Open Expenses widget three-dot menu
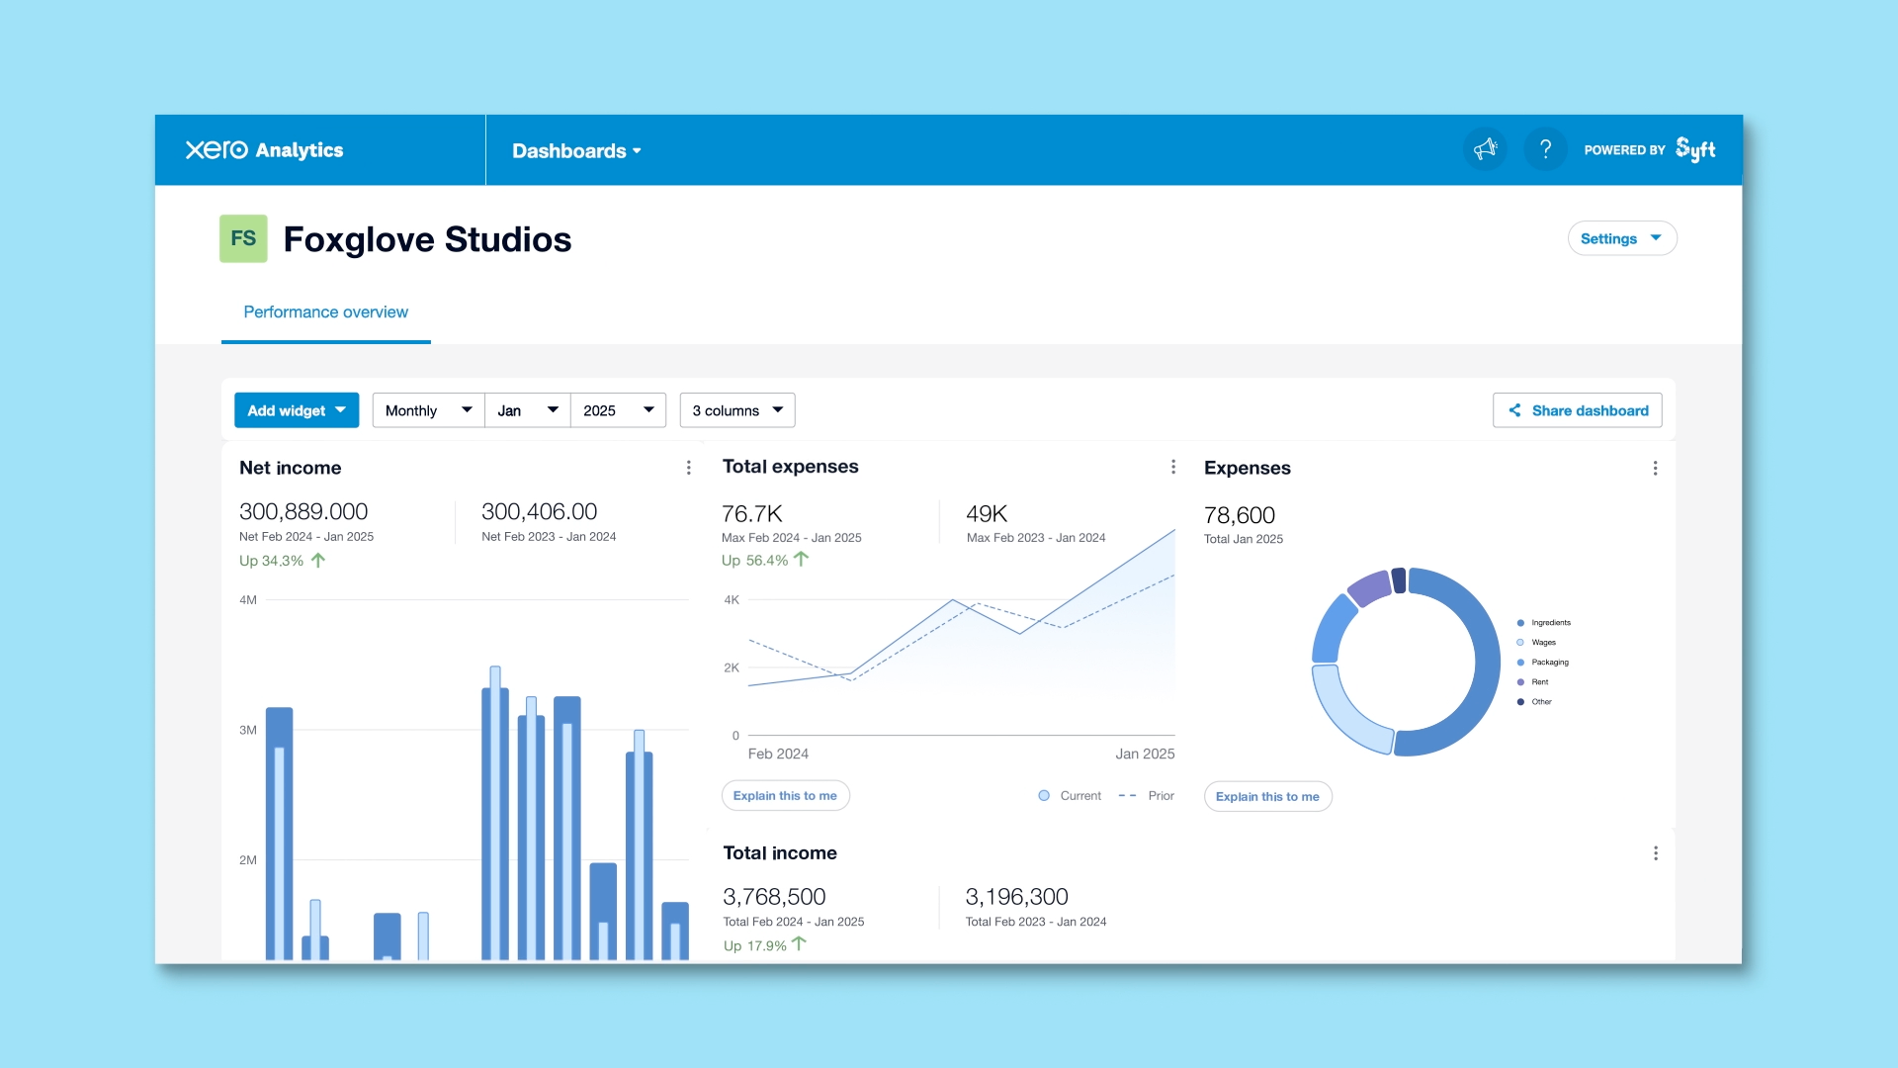The image size is (1898, 1068). (1655, 468)
